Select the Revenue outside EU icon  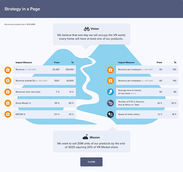click(8, 81)
